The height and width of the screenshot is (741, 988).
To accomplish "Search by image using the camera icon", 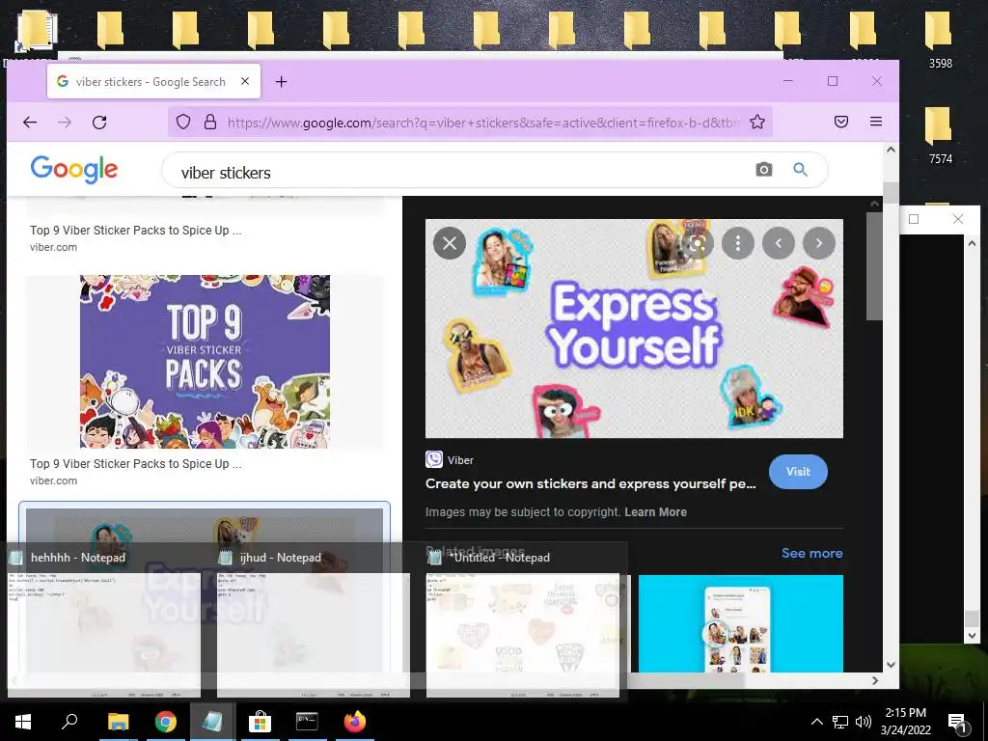I will (764, 170).
